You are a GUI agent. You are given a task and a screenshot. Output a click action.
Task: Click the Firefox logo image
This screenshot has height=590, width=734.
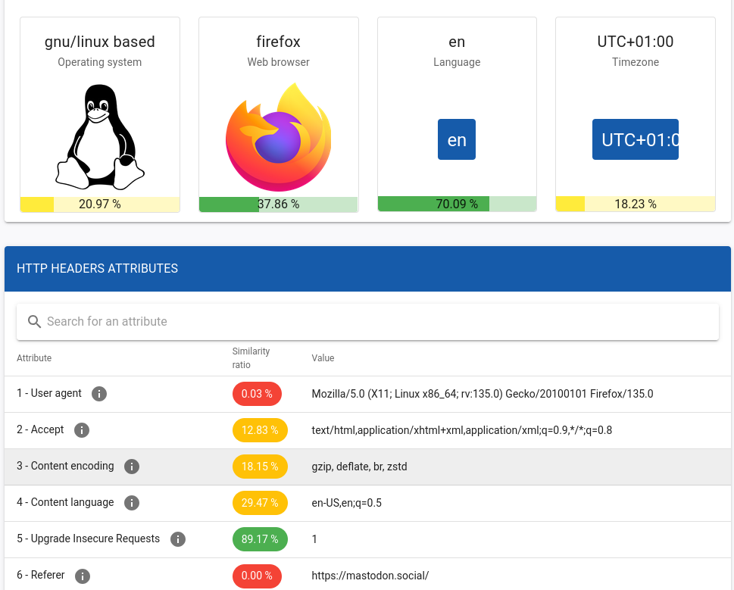click(279, 136)
